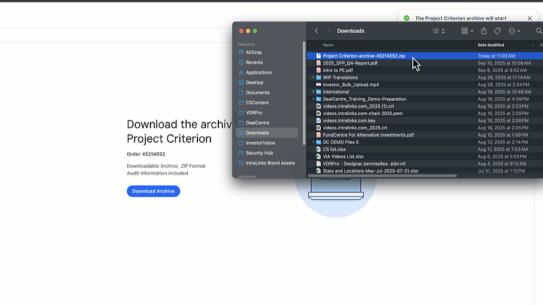This screenshot has height=305, width=543.
Task: Select Project Criterion-archive-45214052.zip file
Action: [x=425, y=56]
